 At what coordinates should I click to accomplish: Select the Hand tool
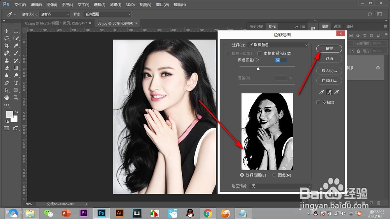[7, 97]
